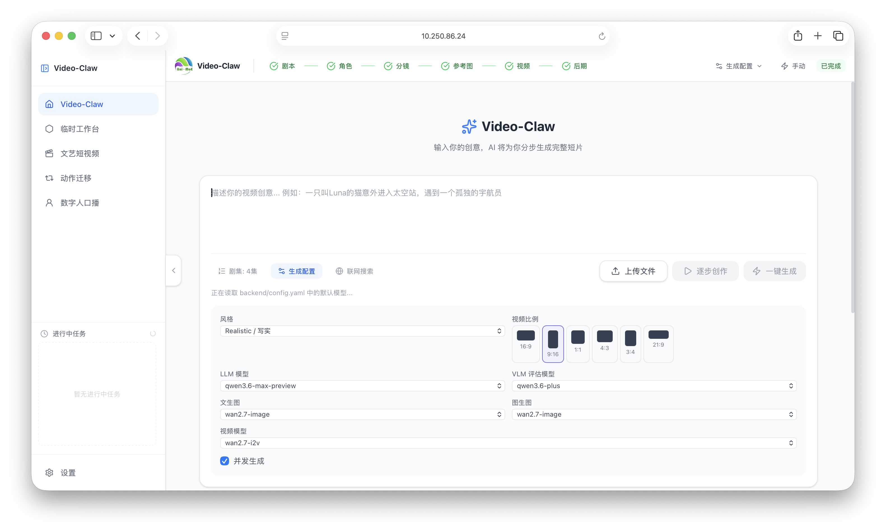Select the 21:9 video ratio
This screenshot has width=886, height=532.
click(658, 344)
